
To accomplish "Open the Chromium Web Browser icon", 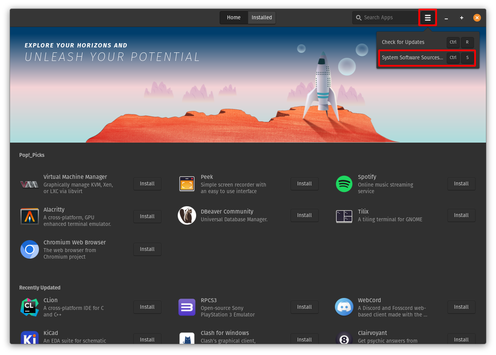I will click(30, 249).
